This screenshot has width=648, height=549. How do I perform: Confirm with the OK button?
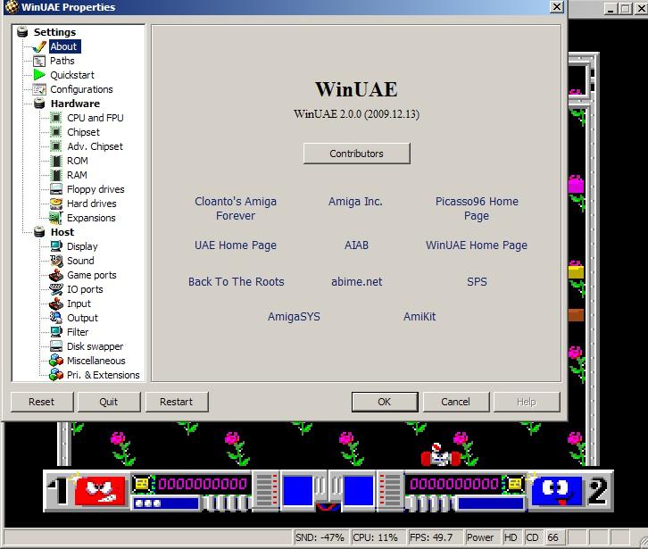385,402
